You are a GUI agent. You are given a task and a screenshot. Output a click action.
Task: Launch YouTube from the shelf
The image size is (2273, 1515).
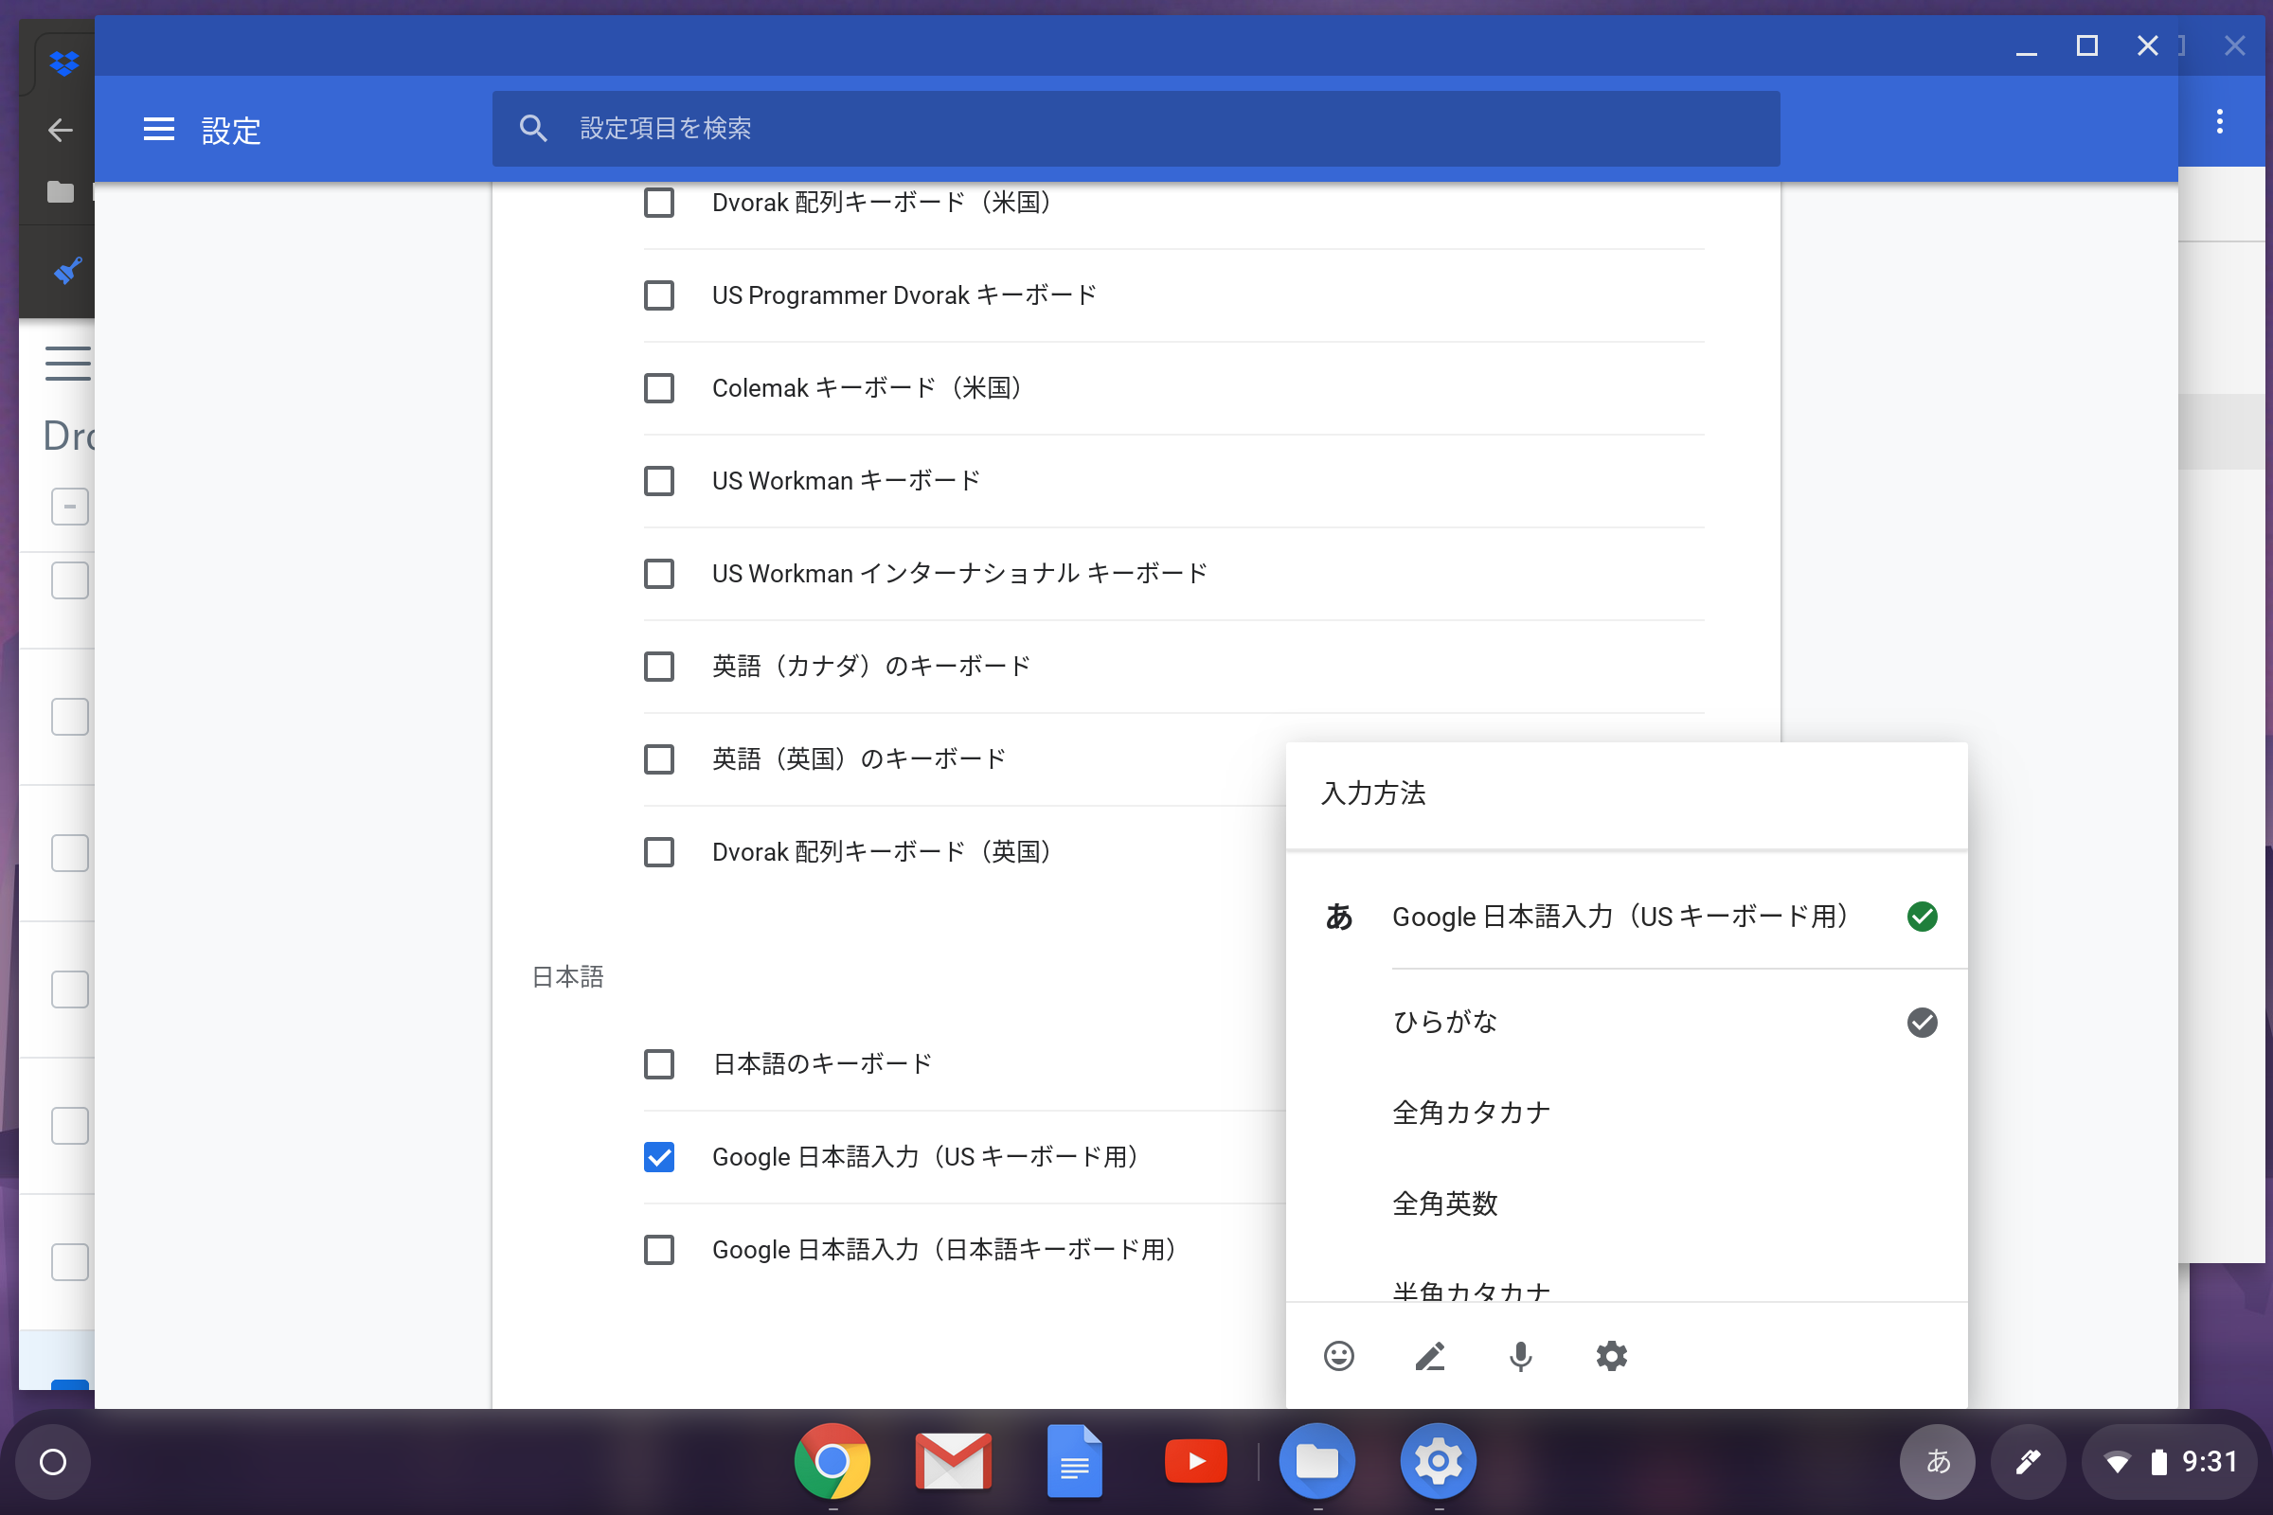click(1195, 1461)
